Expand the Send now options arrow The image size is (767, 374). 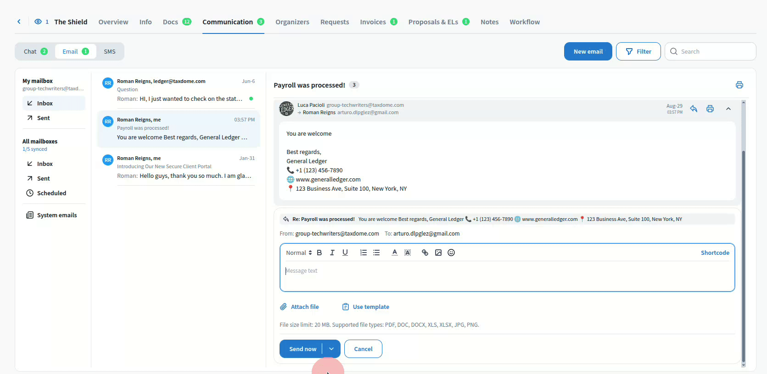point(331,349)
